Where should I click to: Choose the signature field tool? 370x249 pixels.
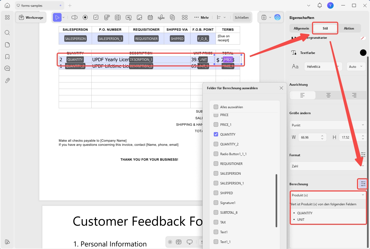(x=161, y=17)
